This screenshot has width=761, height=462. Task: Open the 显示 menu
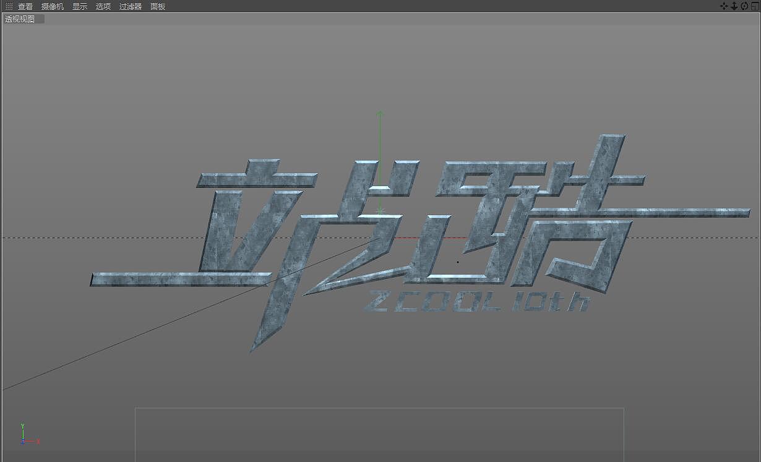click(80, 6)
